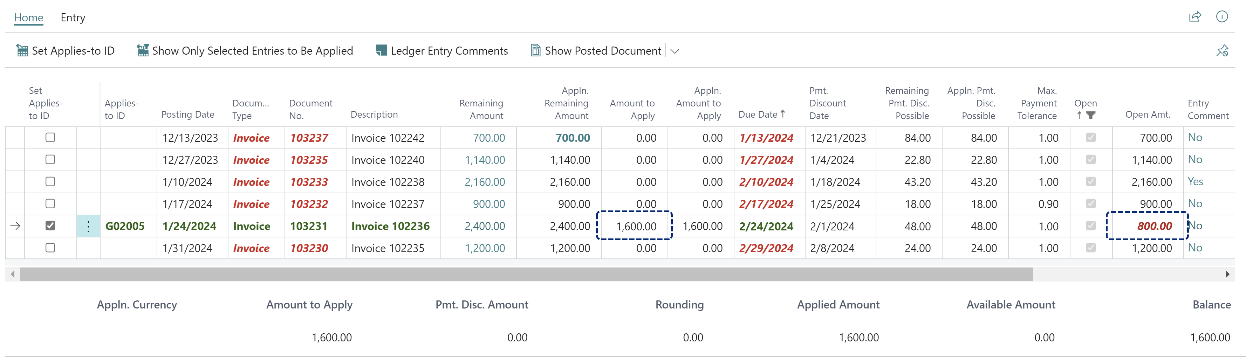Click Open checkbox in invoice 103230 row
This screenshot has width=1246, height=361.
tap(1091, 248)
